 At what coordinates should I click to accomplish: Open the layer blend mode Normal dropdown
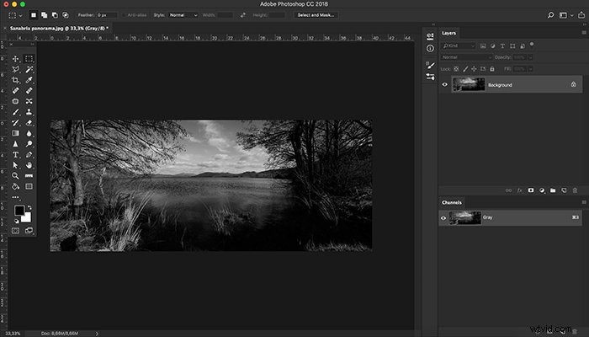click(x=466, y=57)
